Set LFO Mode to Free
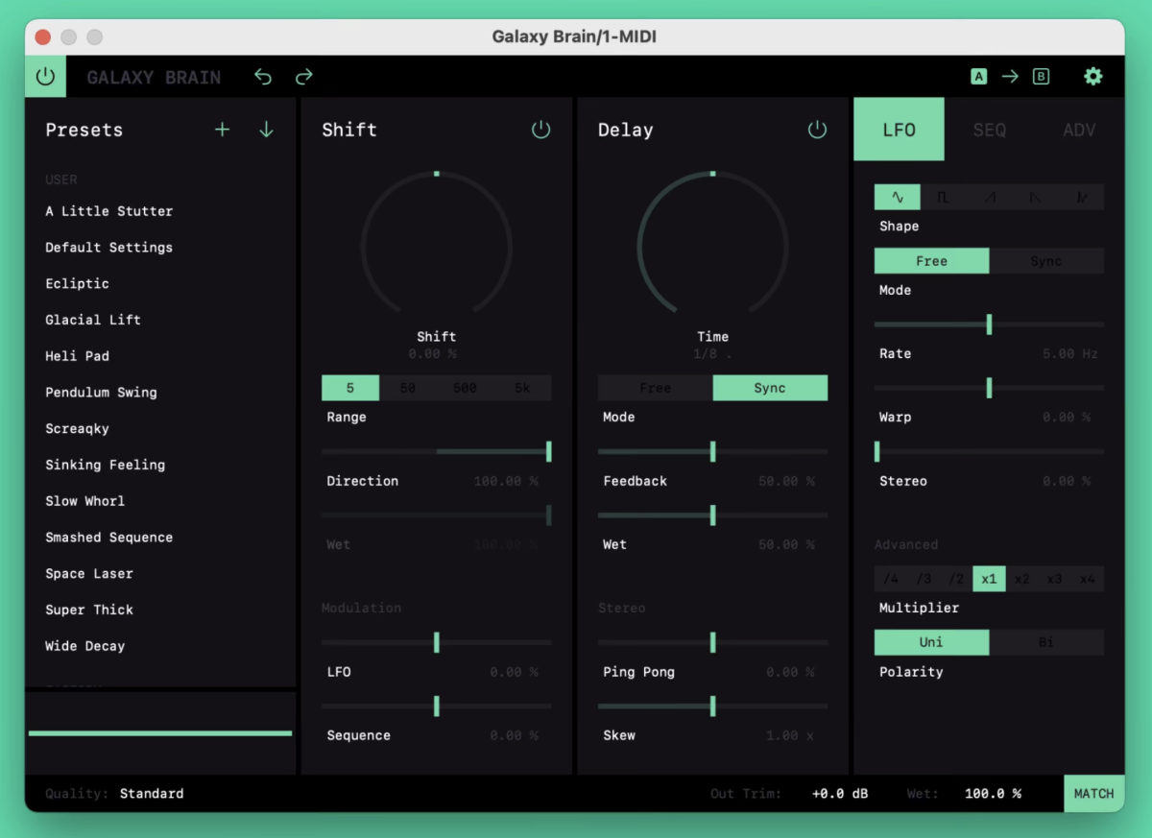This screenshot has height=838, width=1152. coord(931,261)
